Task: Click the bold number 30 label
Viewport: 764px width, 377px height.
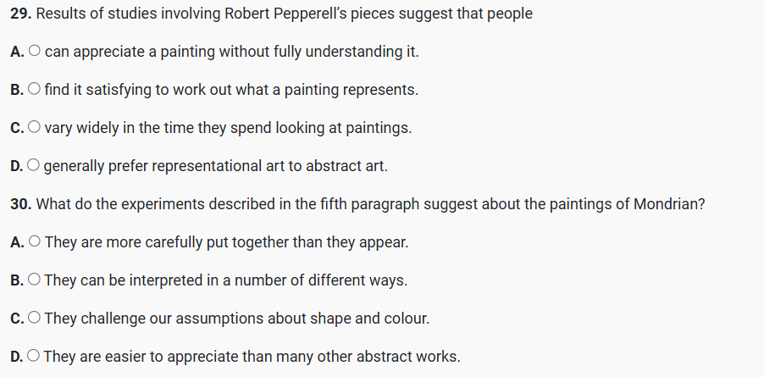Action: pyautogui.click(x=20, y=204)
